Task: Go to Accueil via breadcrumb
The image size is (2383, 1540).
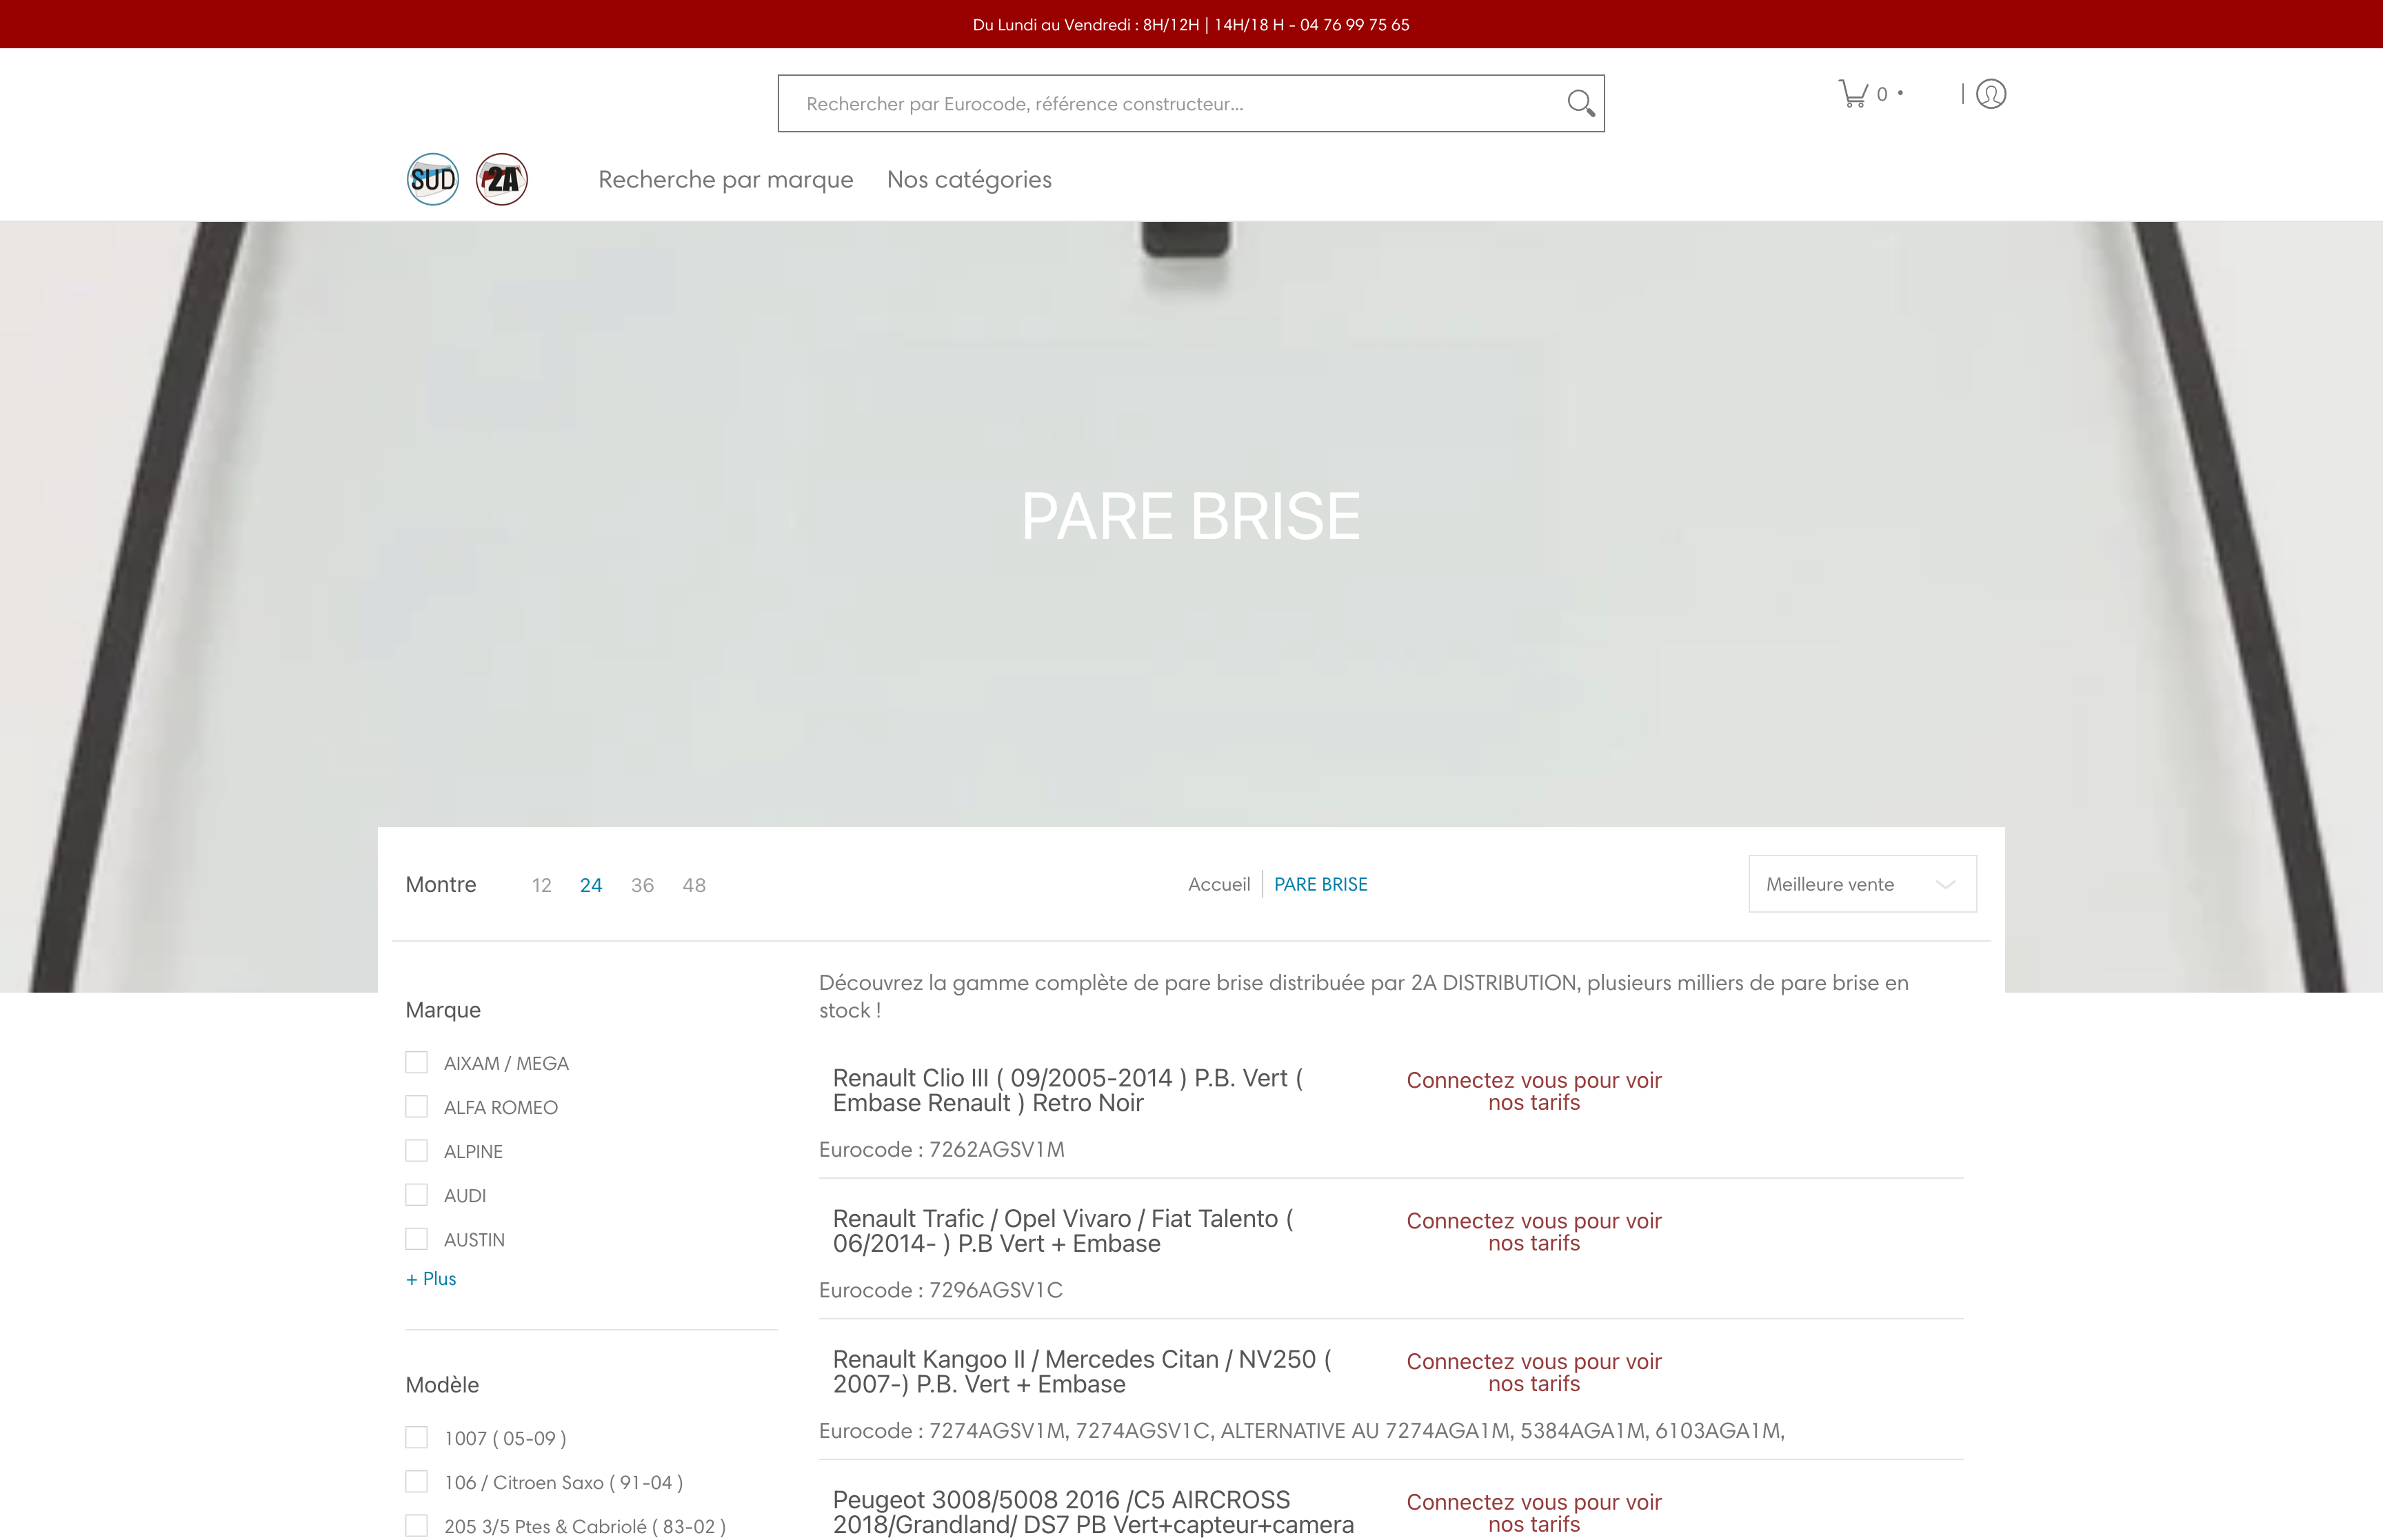Action: 1218,884
